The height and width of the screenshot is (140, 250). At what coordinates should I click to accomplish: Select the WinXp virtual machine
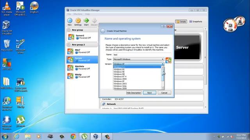(x=82, y=76)
